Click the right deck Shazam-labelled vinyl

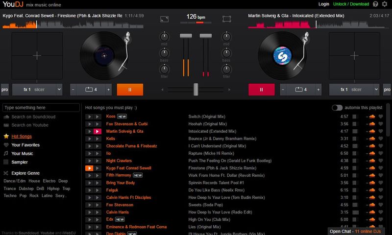282,56
